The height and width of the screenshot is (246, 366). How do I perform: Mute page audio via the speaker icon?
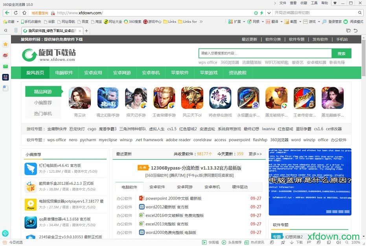pyautogui.click(x=338, y=242)
